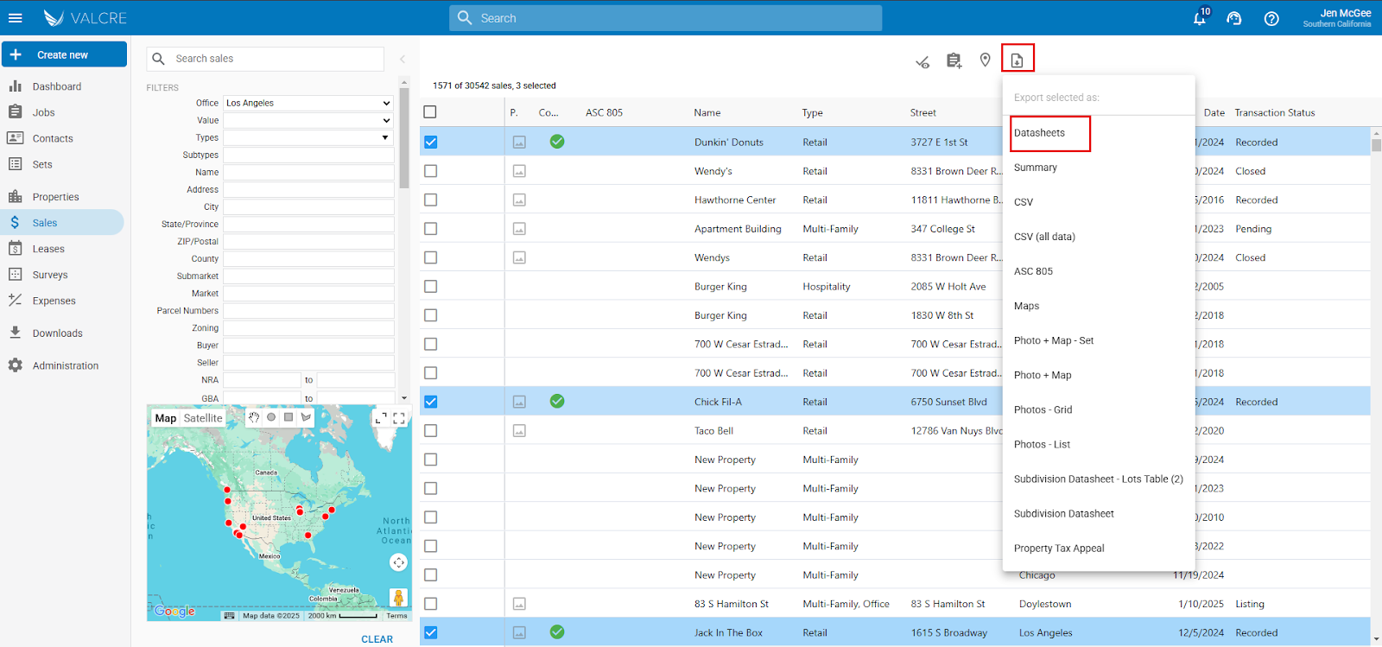Click the map expand corners icon
Viewport: 1382px width, 647px height.
pyautogui.click(x=381, y=418)
